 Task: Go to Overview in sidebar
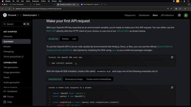pos(8,36)
